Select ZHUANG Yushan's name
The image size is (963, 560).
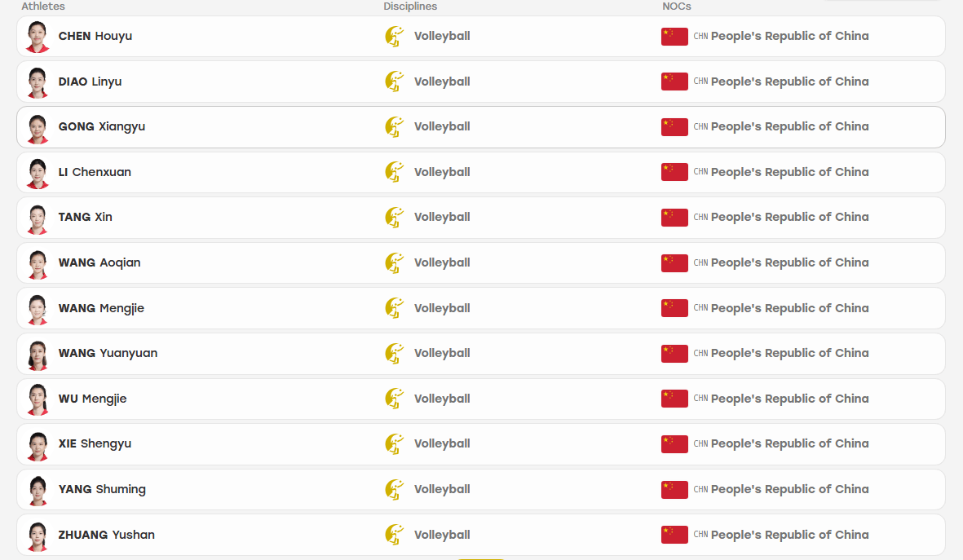coord(106,535)
